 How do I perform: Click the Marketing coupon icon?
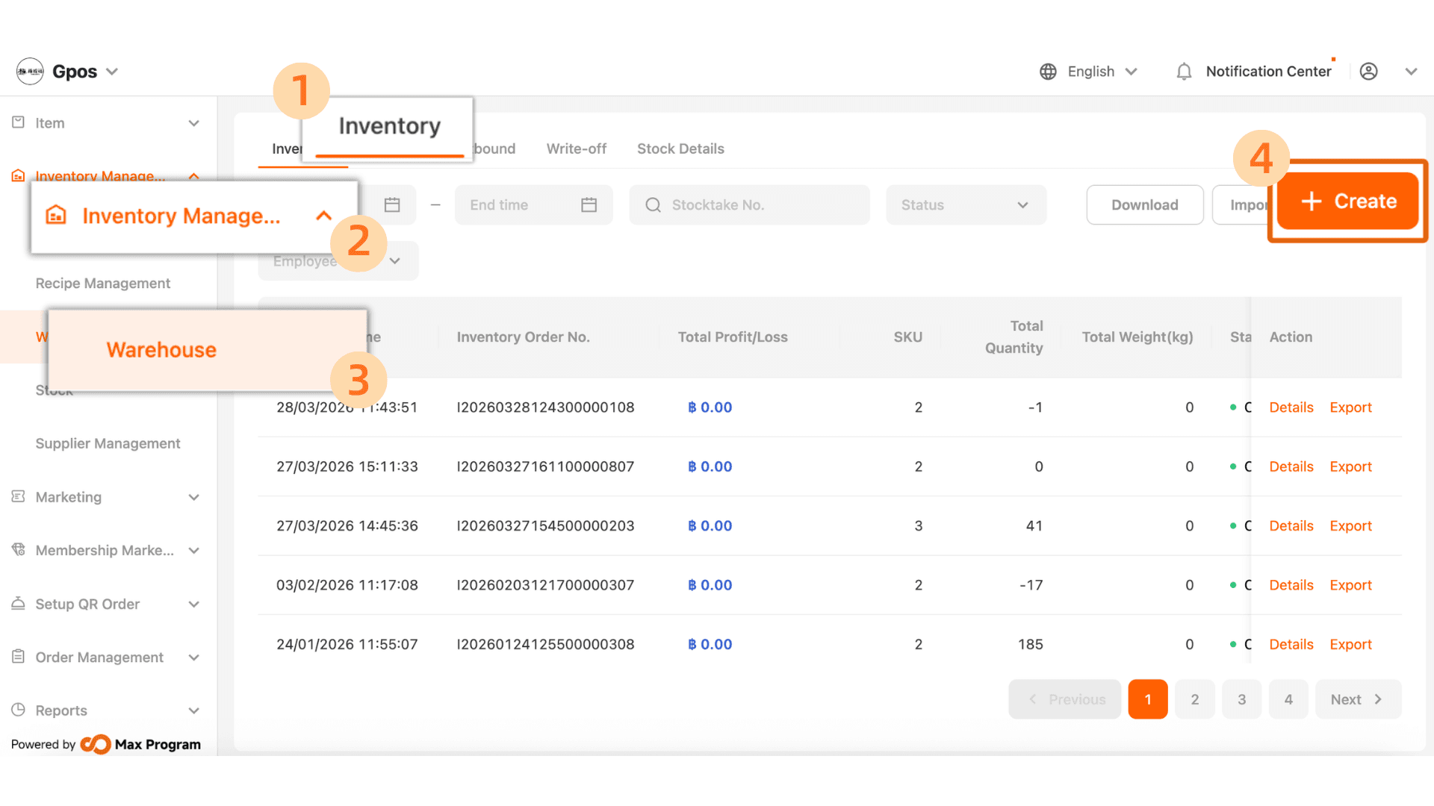(19, 496)
